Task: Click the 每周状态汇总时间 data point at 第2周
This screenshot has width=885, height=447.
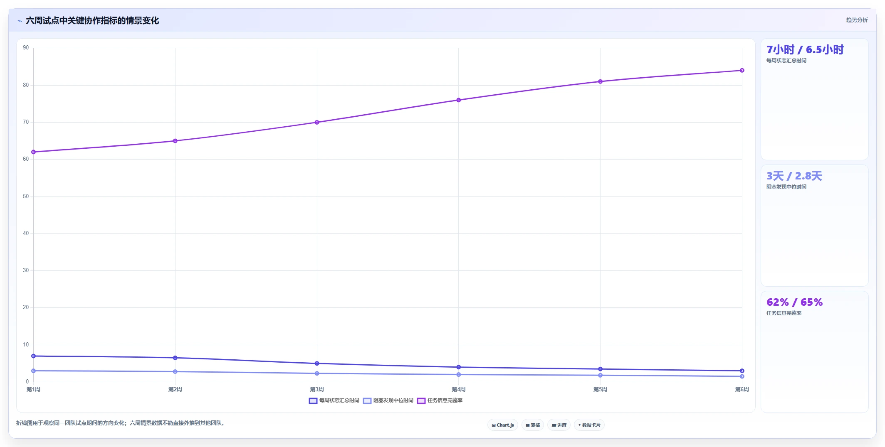Action: coord(175,358)
